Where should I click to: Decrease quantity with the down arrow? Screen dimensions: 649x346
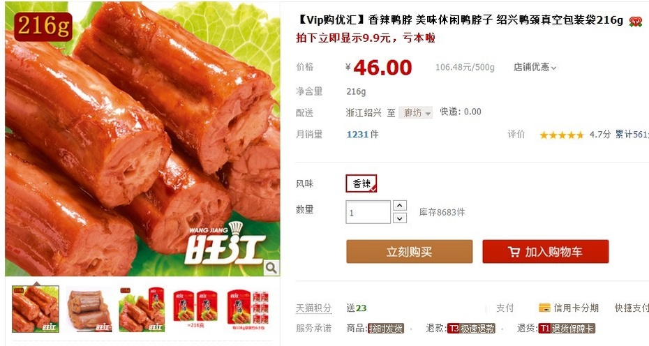pos(399,218)
